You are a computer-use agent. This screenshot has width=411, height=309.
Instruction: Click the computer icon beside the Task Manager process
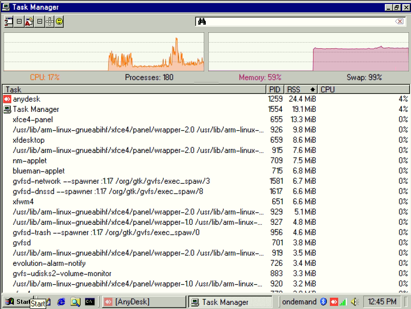pos(7,109)
